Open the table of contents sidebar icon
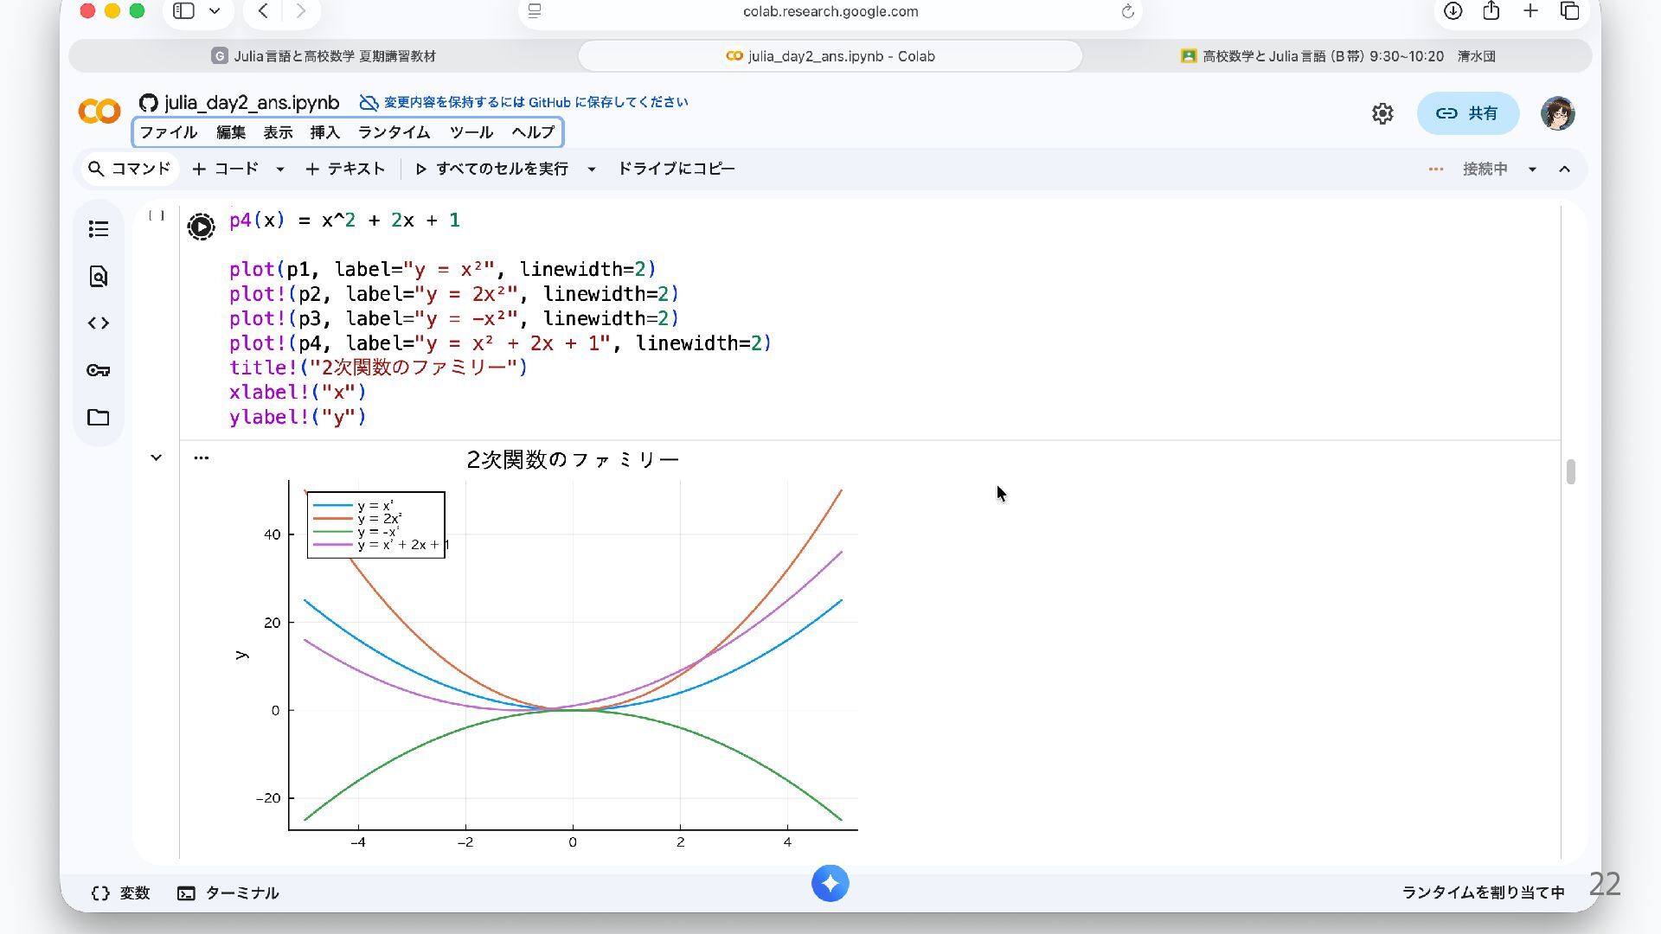 tap(99, 229)
